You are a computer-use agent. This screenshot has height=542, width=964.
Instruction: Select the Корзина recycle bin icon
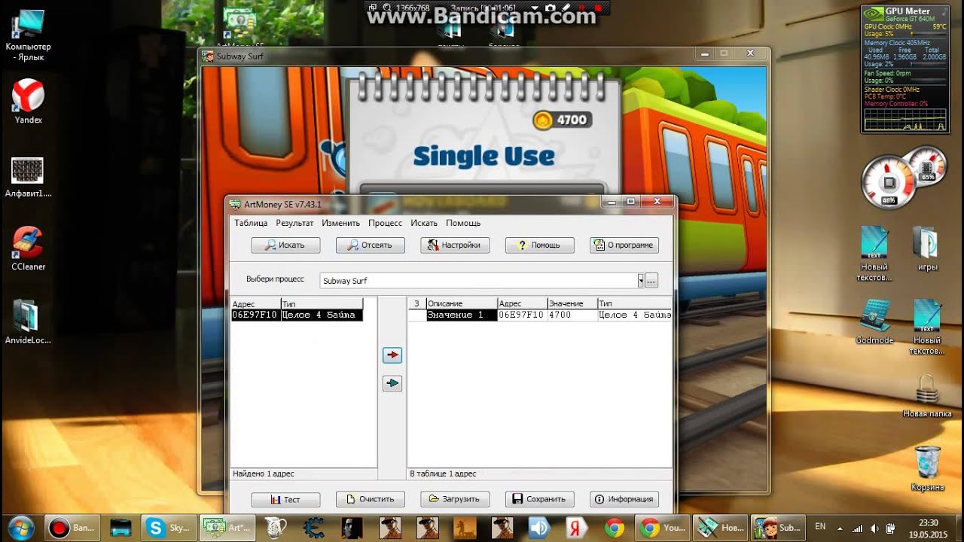927,468
